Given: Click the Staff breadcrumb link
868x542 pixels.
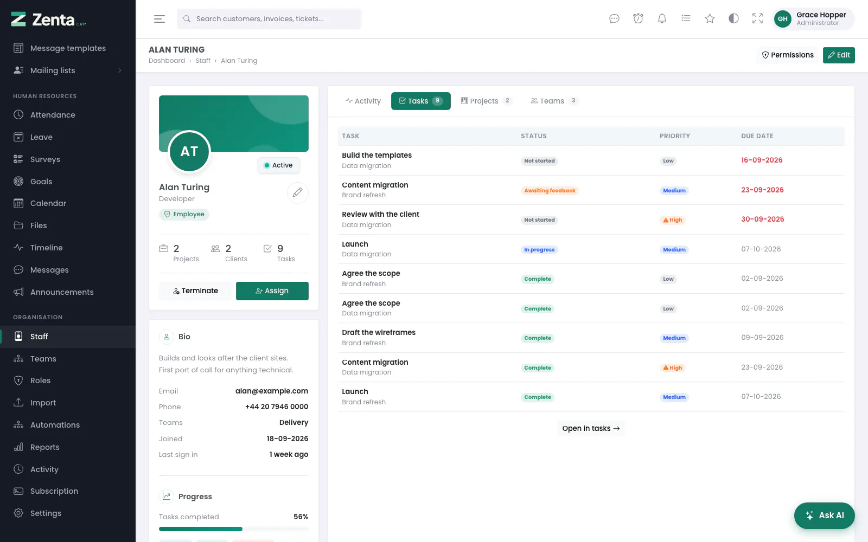Looking at the screenshot, I should [203, 61].
